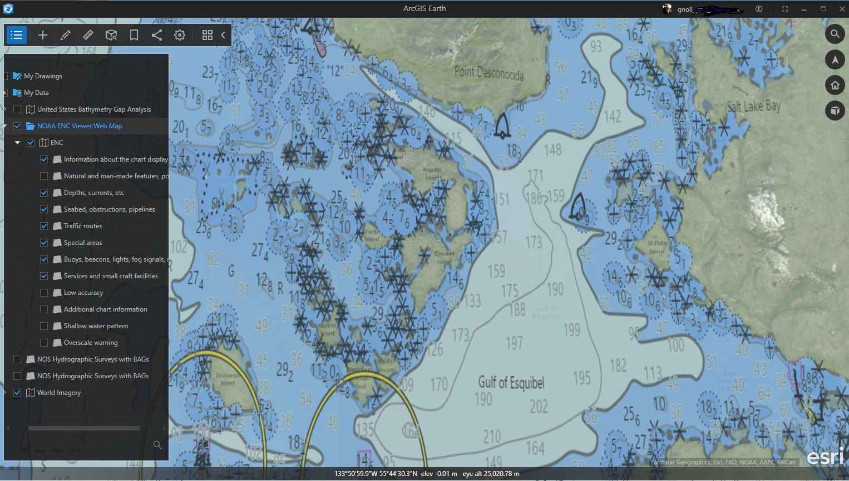Click the Share icon in toolbar
The height and width of the screenshot is (481, 849).
[157, 35]
